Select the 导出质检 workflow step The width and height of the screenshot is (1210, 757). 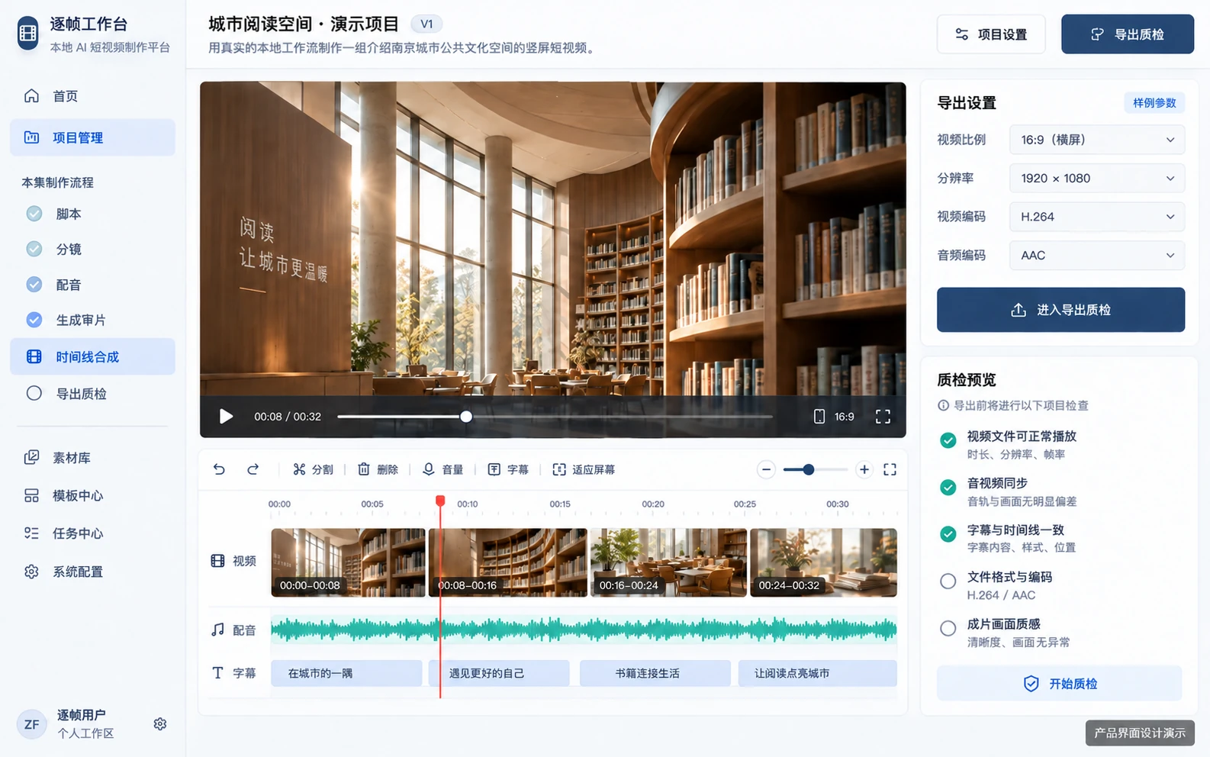[92, 394]
